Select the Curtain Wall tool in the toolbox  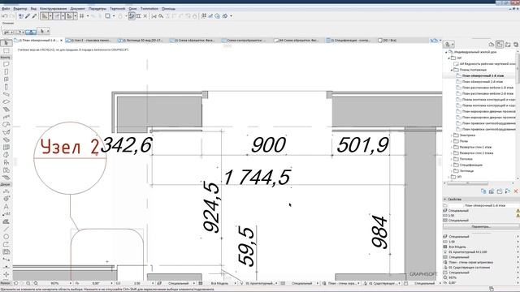[x=6, y=148]
